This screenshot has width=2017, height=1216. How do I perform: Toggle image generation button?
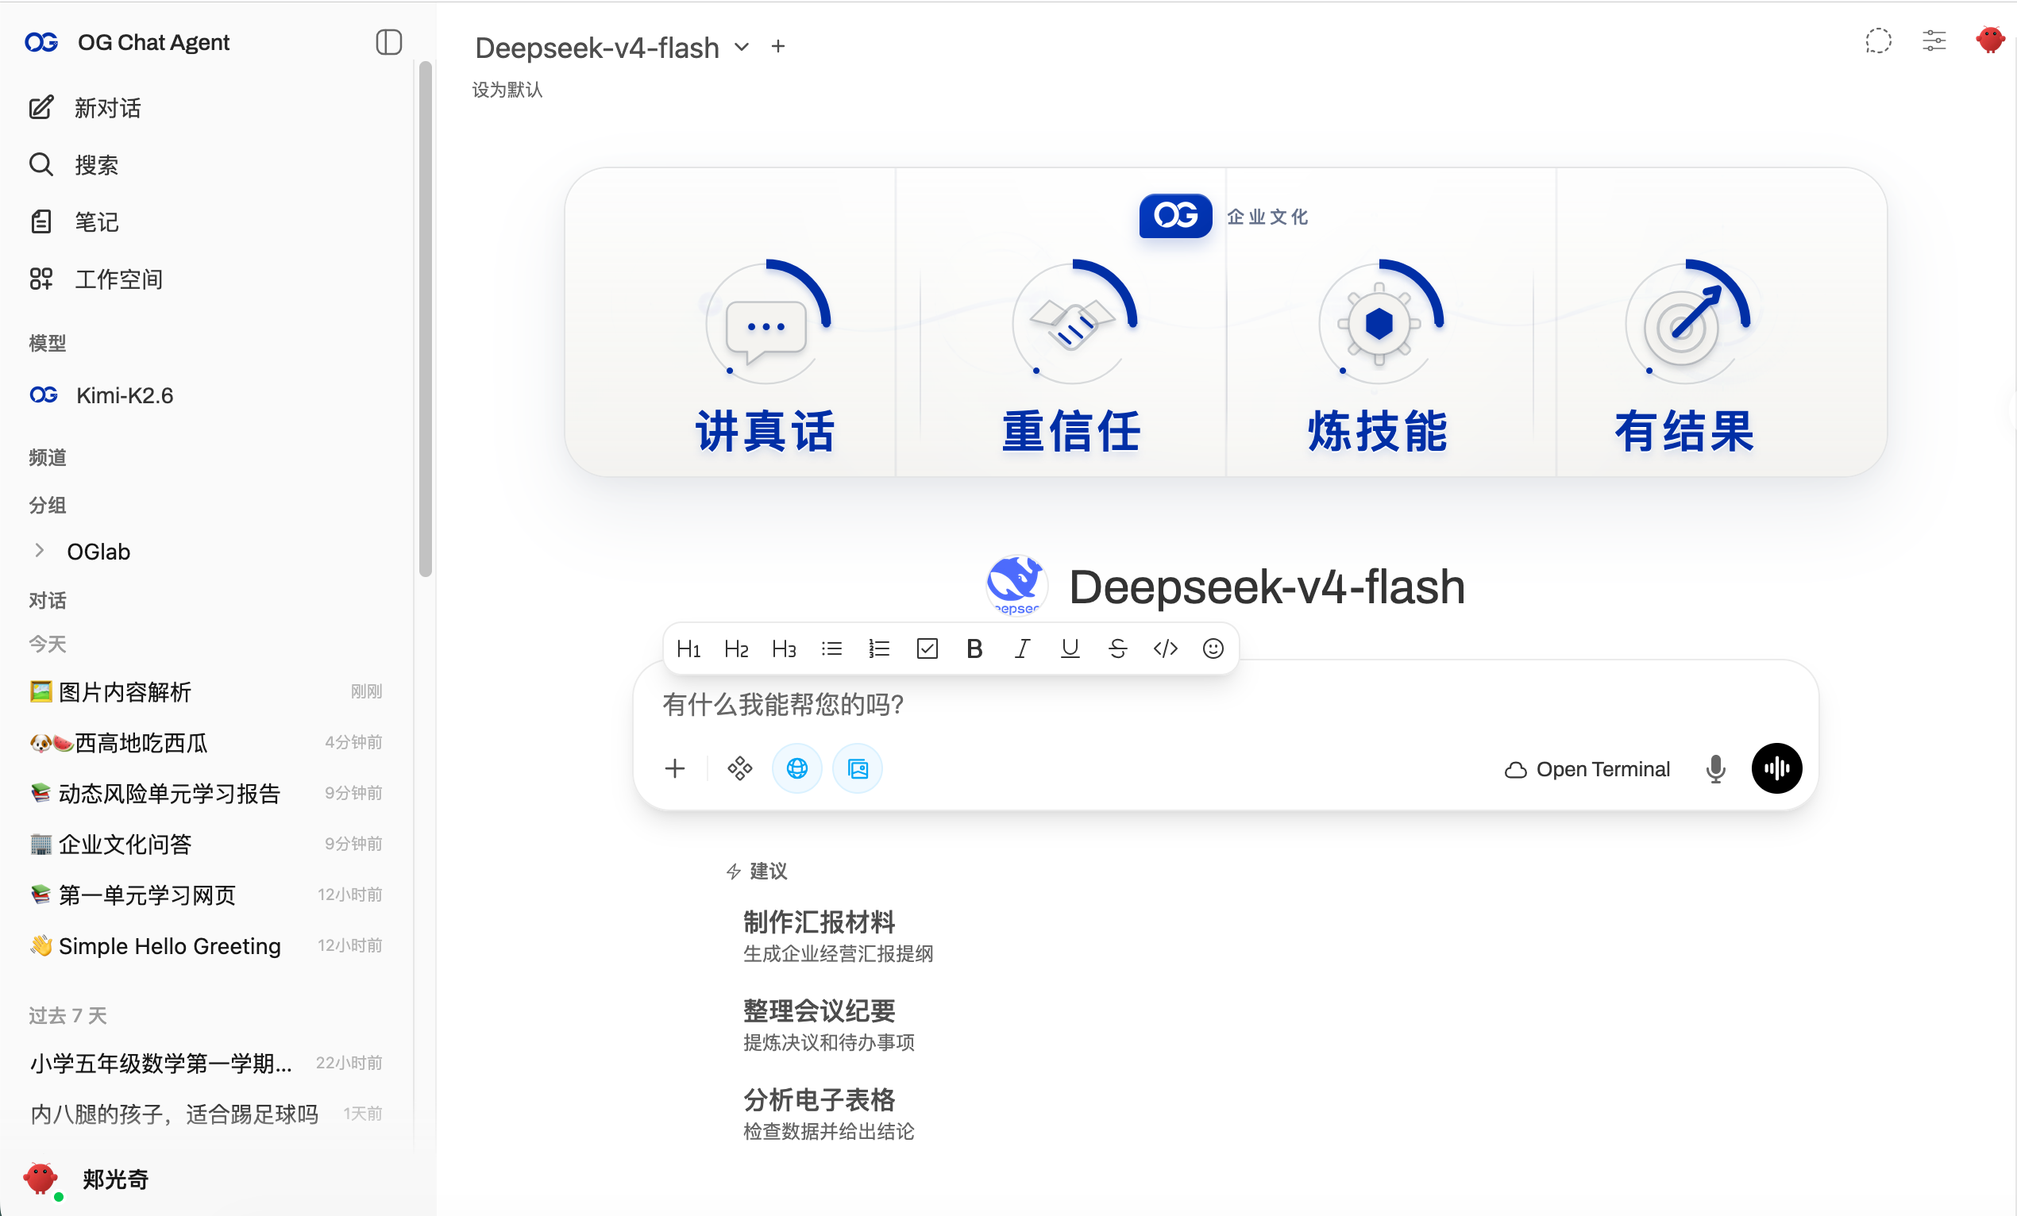[x=858, y=768]
